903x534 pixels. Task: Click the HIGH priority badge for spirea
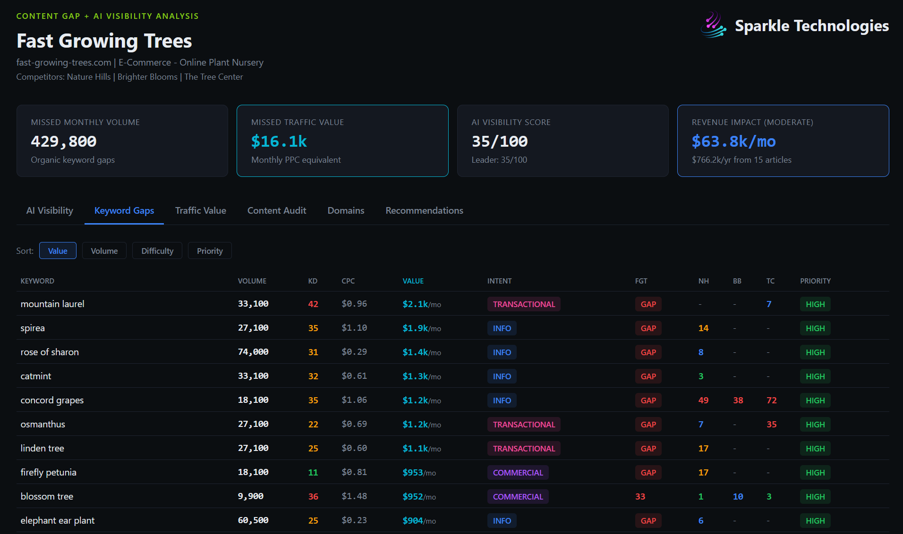pyautogui.click(x=815, y=328)
